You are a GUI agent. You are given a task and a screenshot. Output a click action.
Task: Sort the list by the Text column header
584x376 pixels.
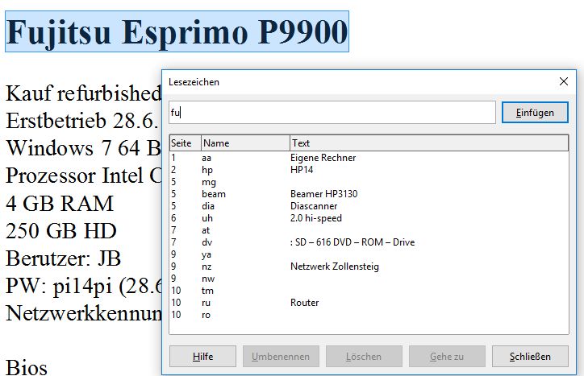429,143
